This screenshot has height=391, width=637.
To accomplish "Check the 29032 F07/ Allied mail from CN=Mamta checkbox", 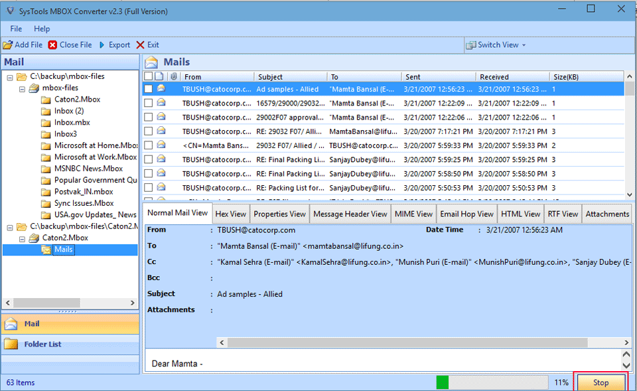I will (x=148, y=145).
